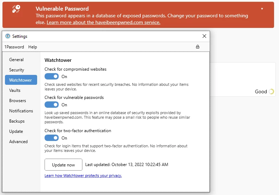Viewport: 279px width, 195px height.
Task: Click the Good password strength label
Action: [261, 91]
